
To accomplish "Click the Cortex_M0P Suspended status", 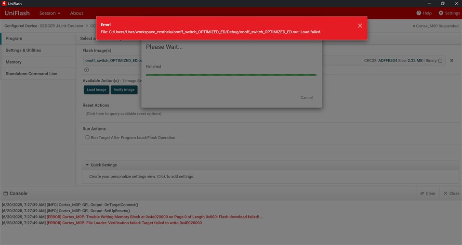I will 436,26.
